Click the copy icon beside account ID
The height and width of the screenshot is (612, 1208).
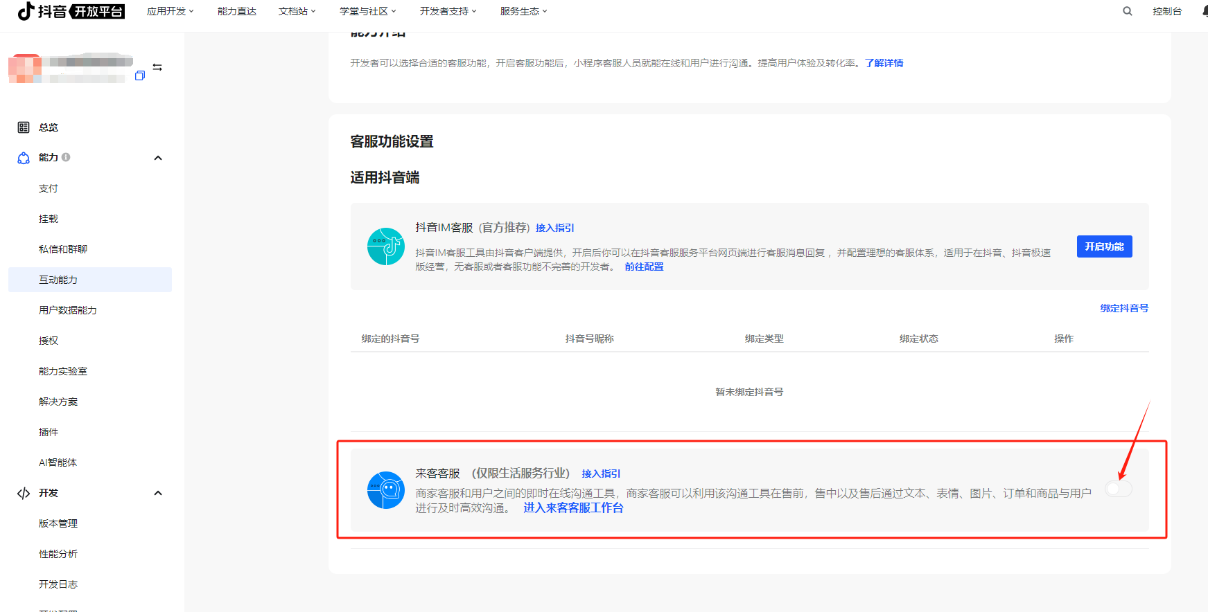pos(140,75)
